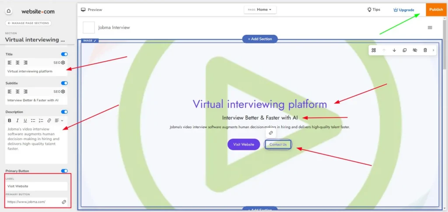The height and width of the screenshot is (212, 448).
Task: Click the Upgrade link
Action: point(403,10)
